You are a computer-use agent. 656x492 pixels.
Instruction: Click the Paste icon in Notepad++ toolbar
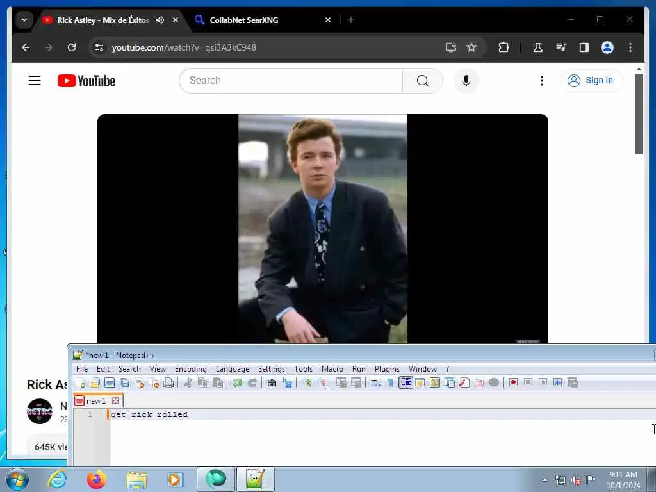(218, 382)
